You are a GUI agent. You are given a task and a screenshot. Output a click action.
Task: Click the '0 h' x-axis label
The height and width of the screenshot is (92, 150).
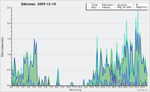pyautogui.click(x=11, y=87)
